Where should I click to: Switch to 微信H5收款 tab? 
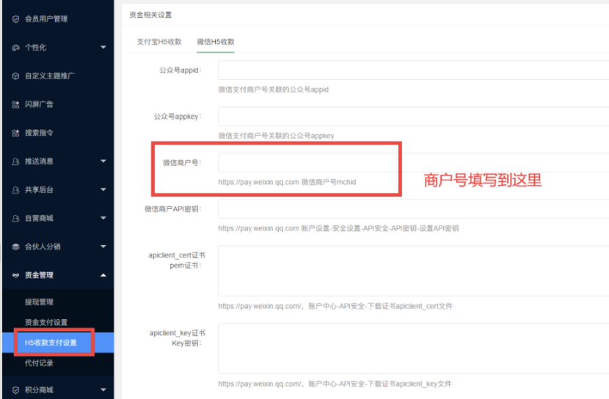coord(216,42)
